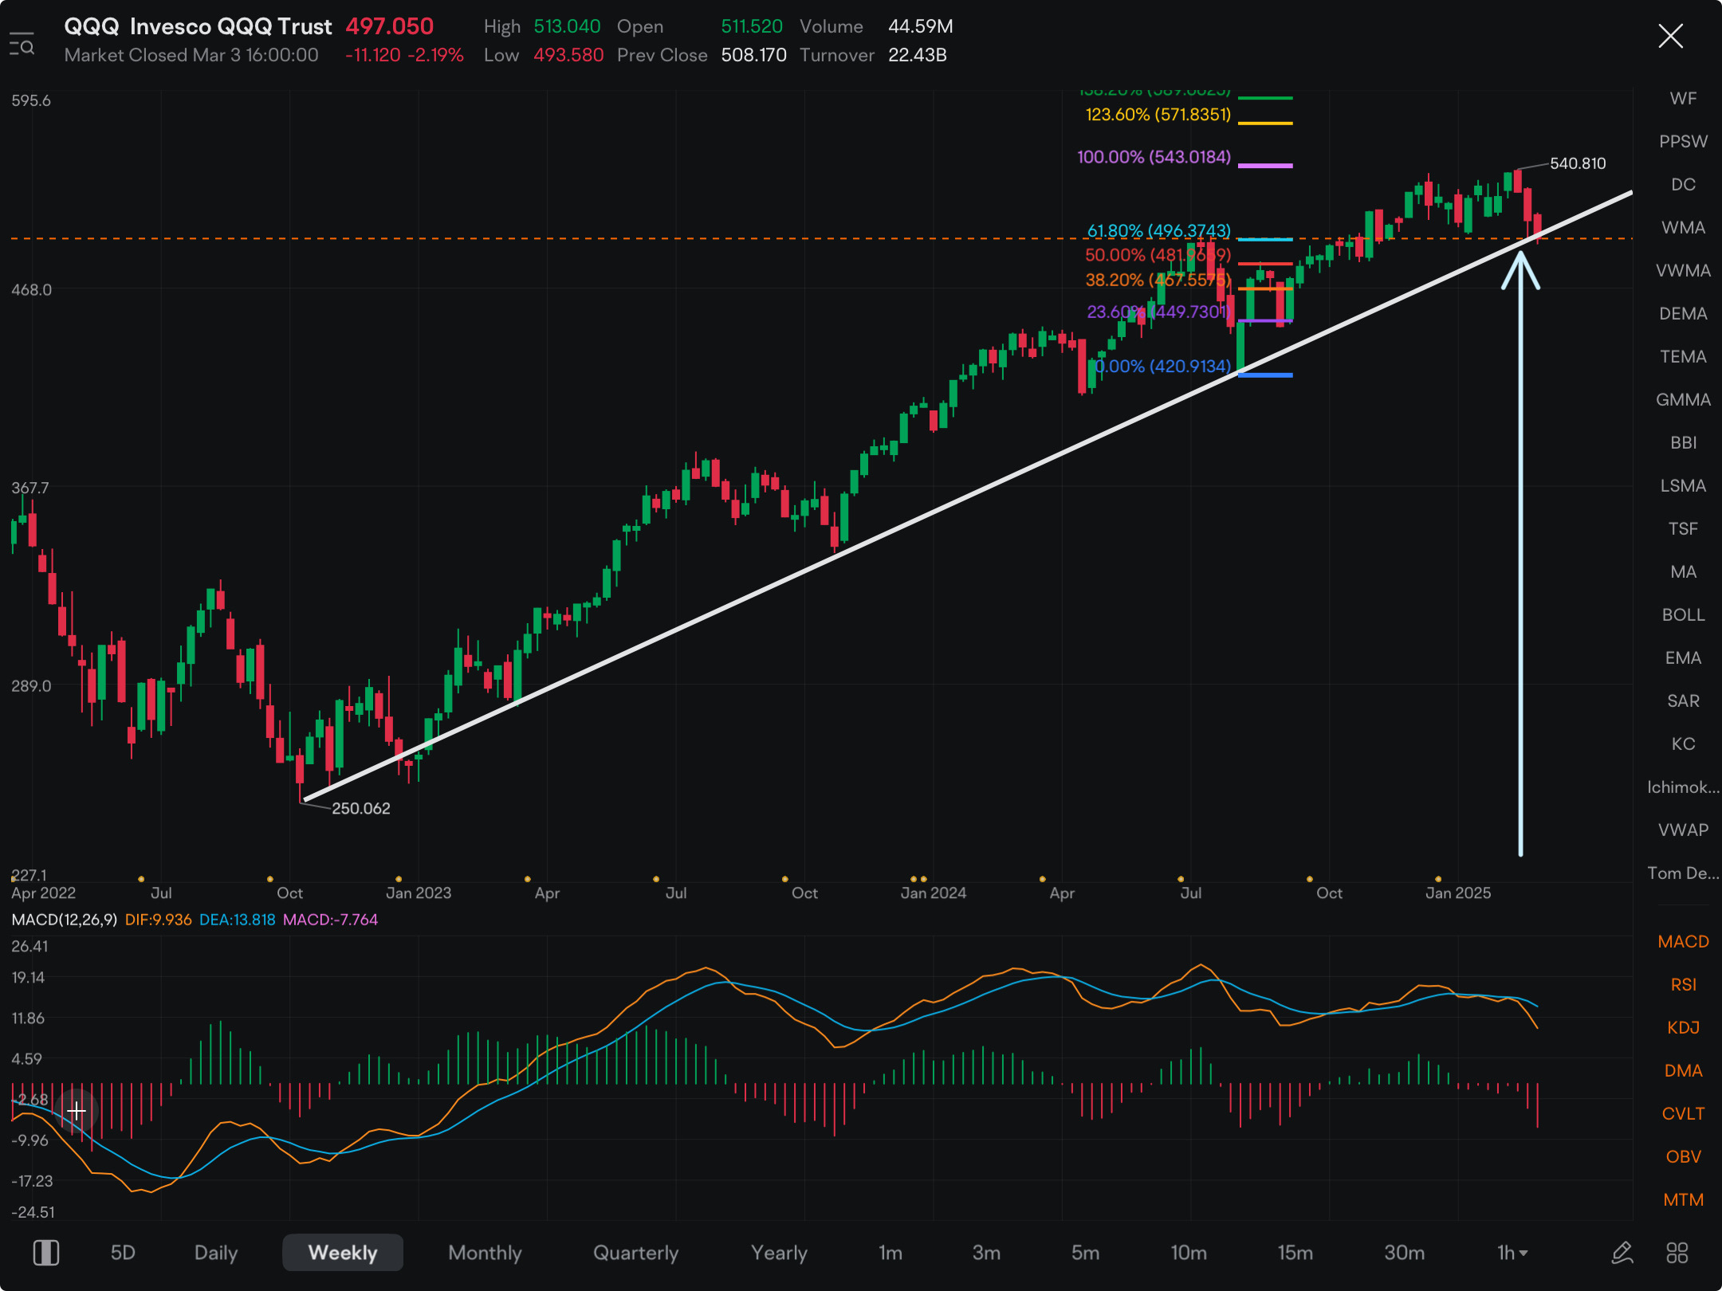Toggle the BBI overlay indicator
Viewport: 1722px width, 1291px height.
point(1683,443)
